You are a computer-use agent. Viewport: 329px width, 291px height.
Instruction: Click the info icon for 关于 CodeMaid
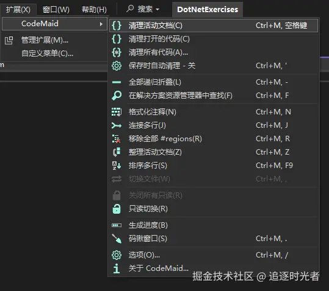[117, 268]
